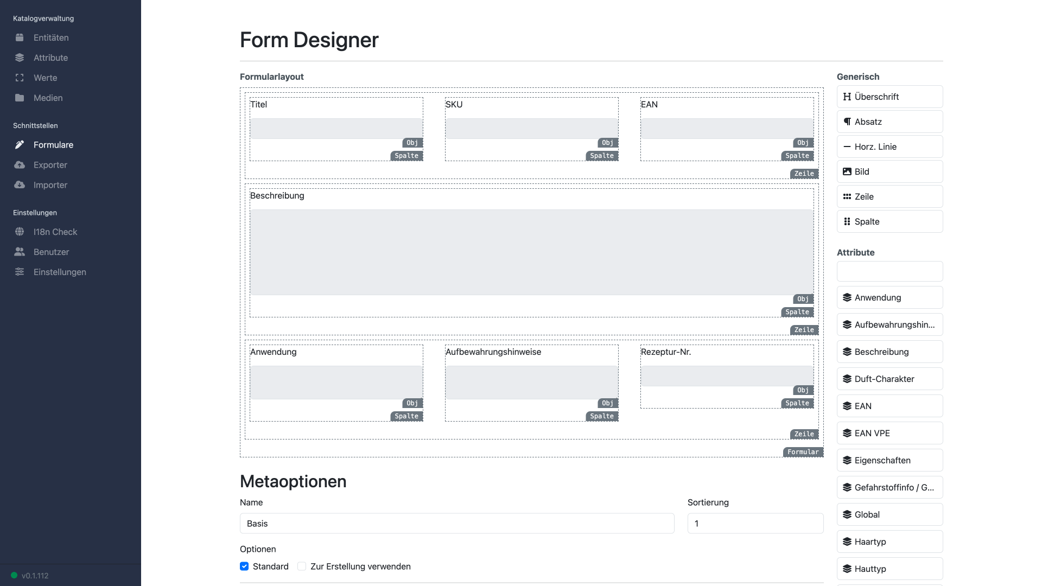The height and width of the screenshot is (586, 1042).
Task: Enable Zur Erstellung verwenden checkbox
Action: (302, 566)
